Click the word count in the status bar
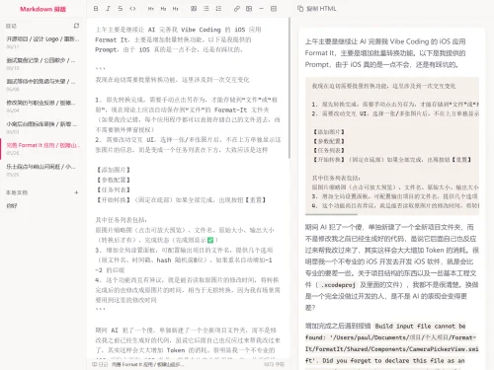 click(274, 364)
